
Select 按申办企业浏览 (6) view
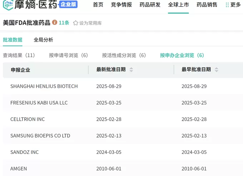(182, 55)
